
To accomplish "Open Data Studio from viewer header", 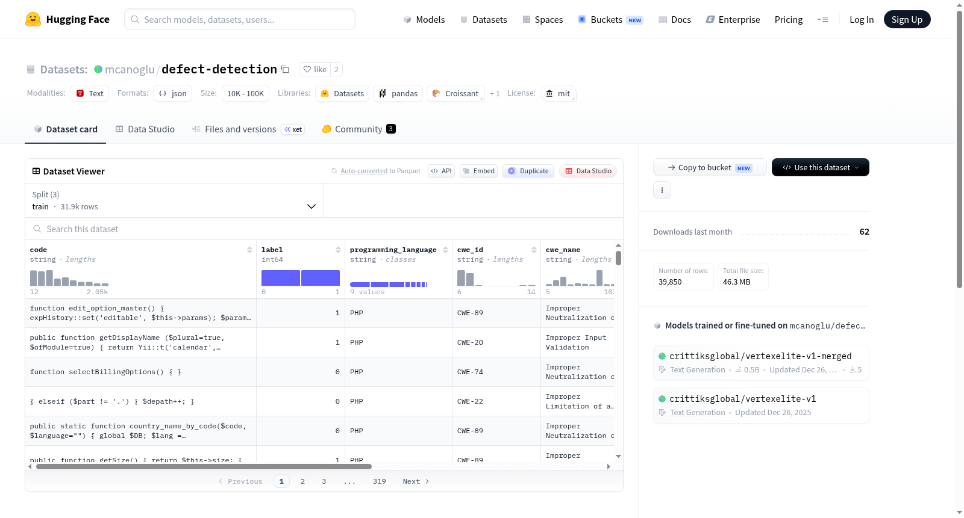I will coord(588,171).
